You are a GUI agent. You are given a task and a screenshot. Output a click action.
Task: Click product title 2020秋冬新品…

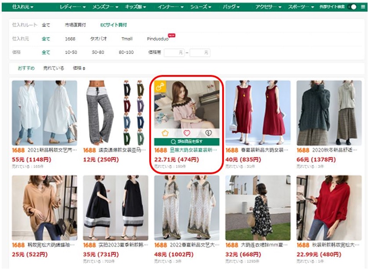click(335, 150)
